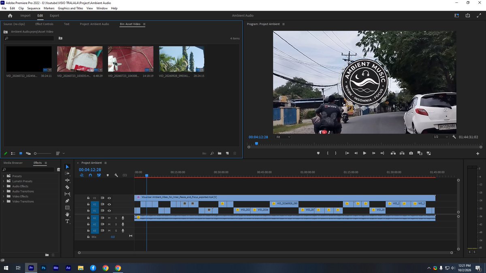Viewport: 486px width, 273px height.
Task: Toggle lock on V3 track
Action: point(88,198)
